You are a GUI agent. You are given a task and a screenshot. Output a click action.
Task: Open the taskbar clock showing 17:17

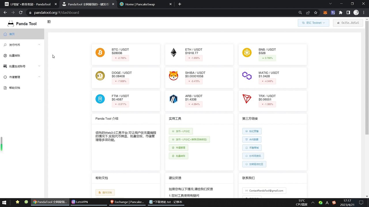(x=347, y=202)
